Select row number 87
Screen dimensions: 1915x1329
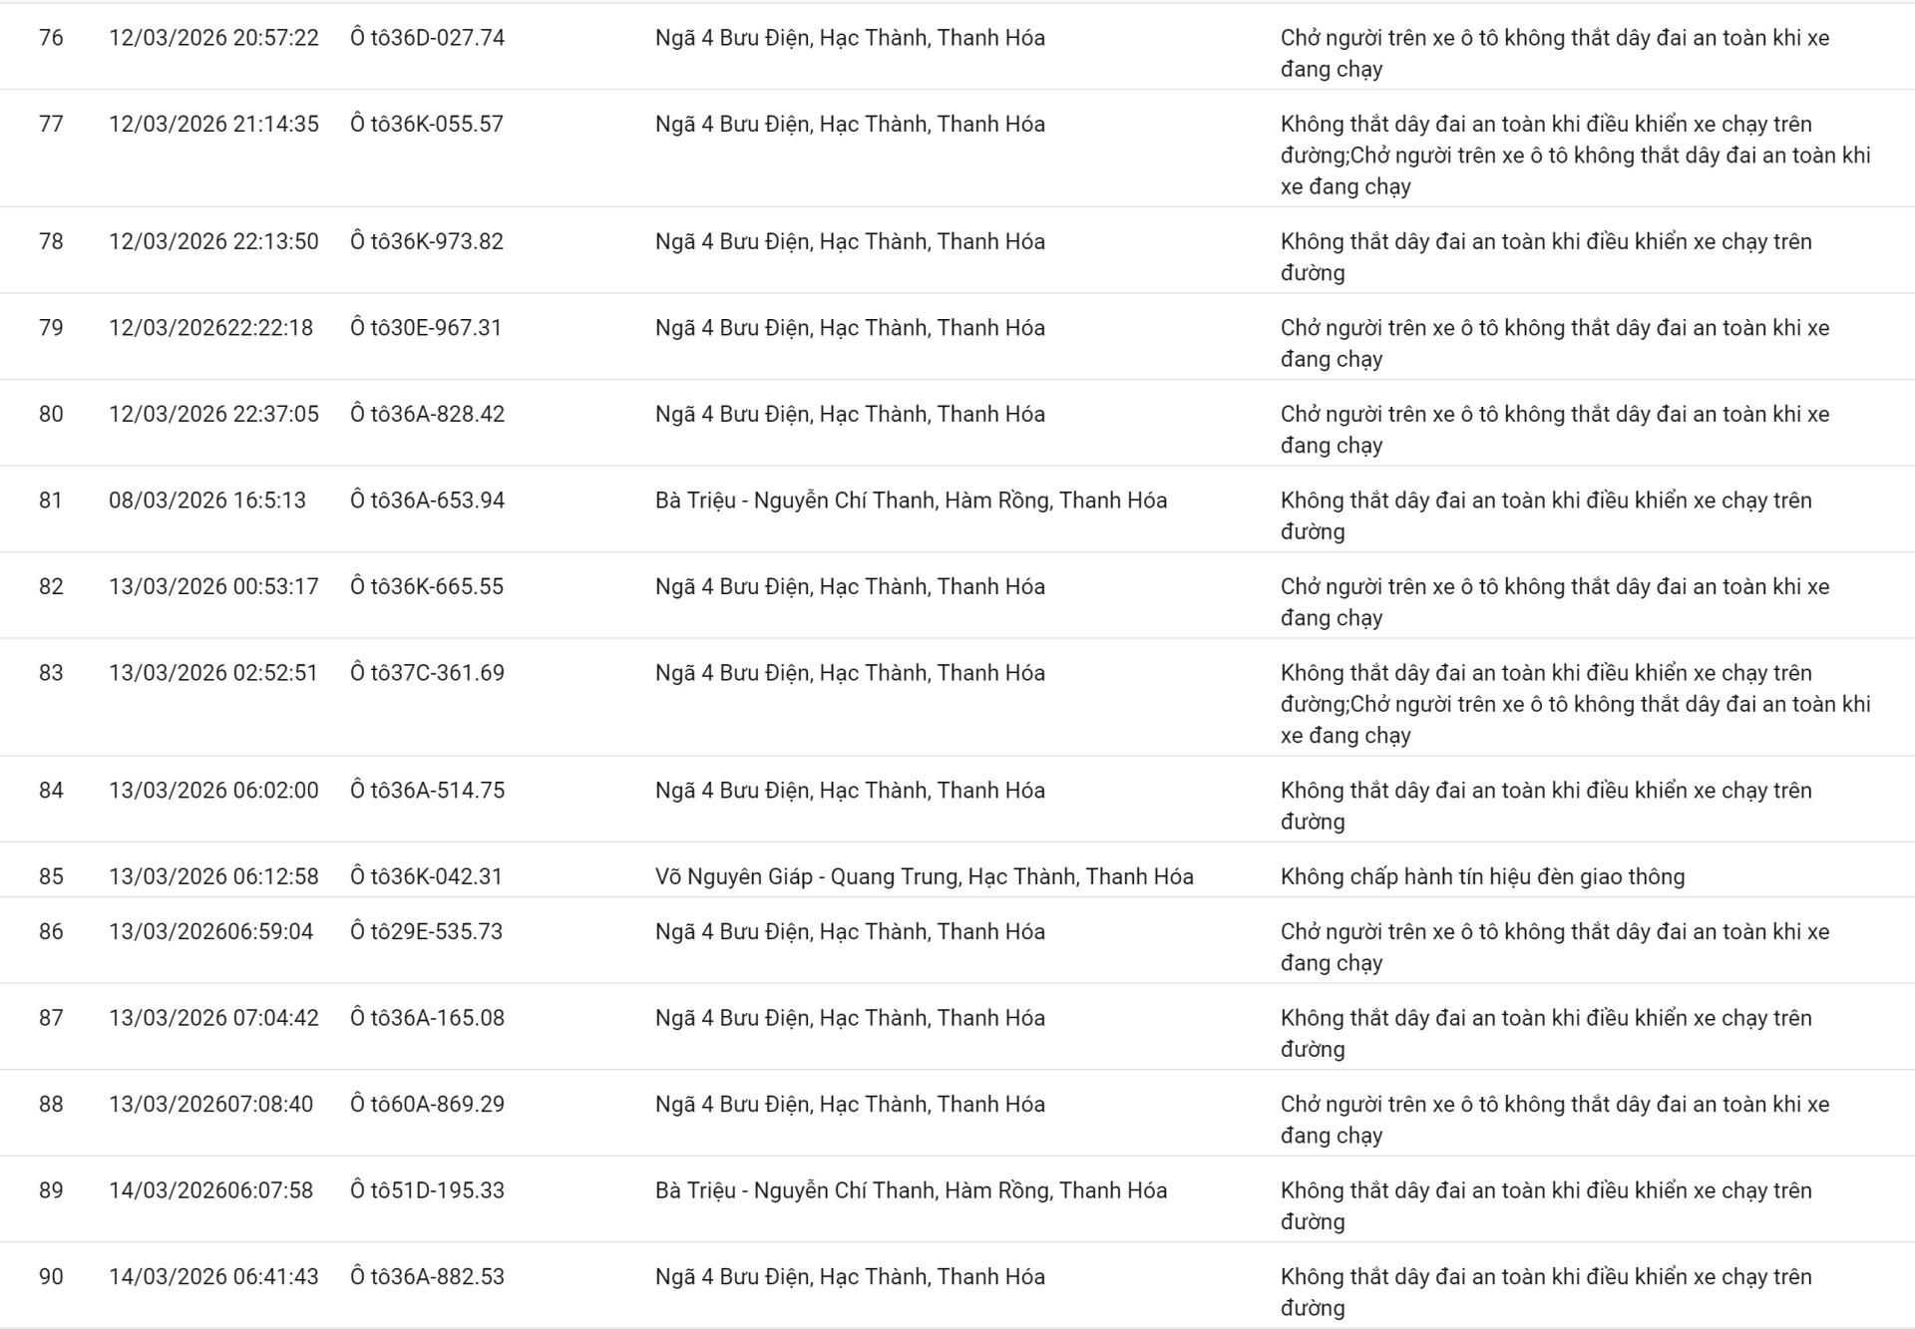[51, 1018]
